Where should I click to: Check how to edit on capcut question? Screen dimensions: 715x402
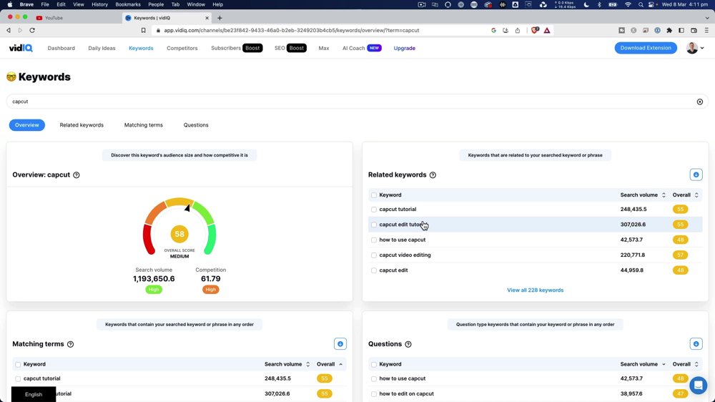(x=374, y=394)
